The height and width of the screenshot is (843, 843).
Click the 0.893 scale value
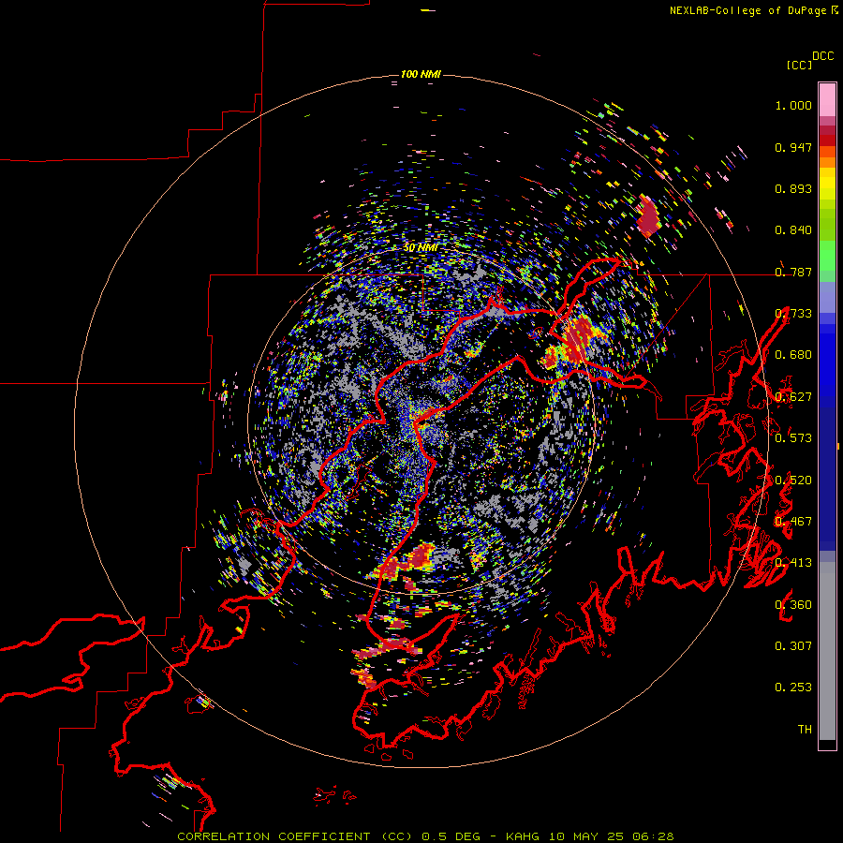[793, 188]
